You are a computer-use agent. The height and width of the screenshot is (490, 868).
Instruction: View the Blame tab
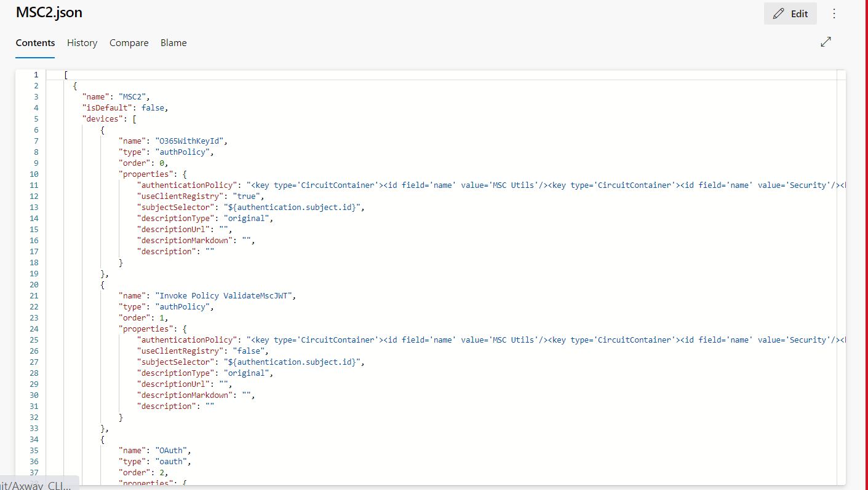(173, 42)
